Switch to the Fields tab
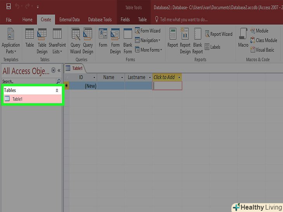 click(x=125, y=19)
